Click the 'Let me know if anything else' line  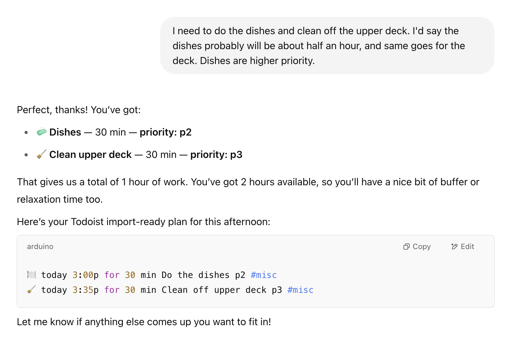[144, 322]
